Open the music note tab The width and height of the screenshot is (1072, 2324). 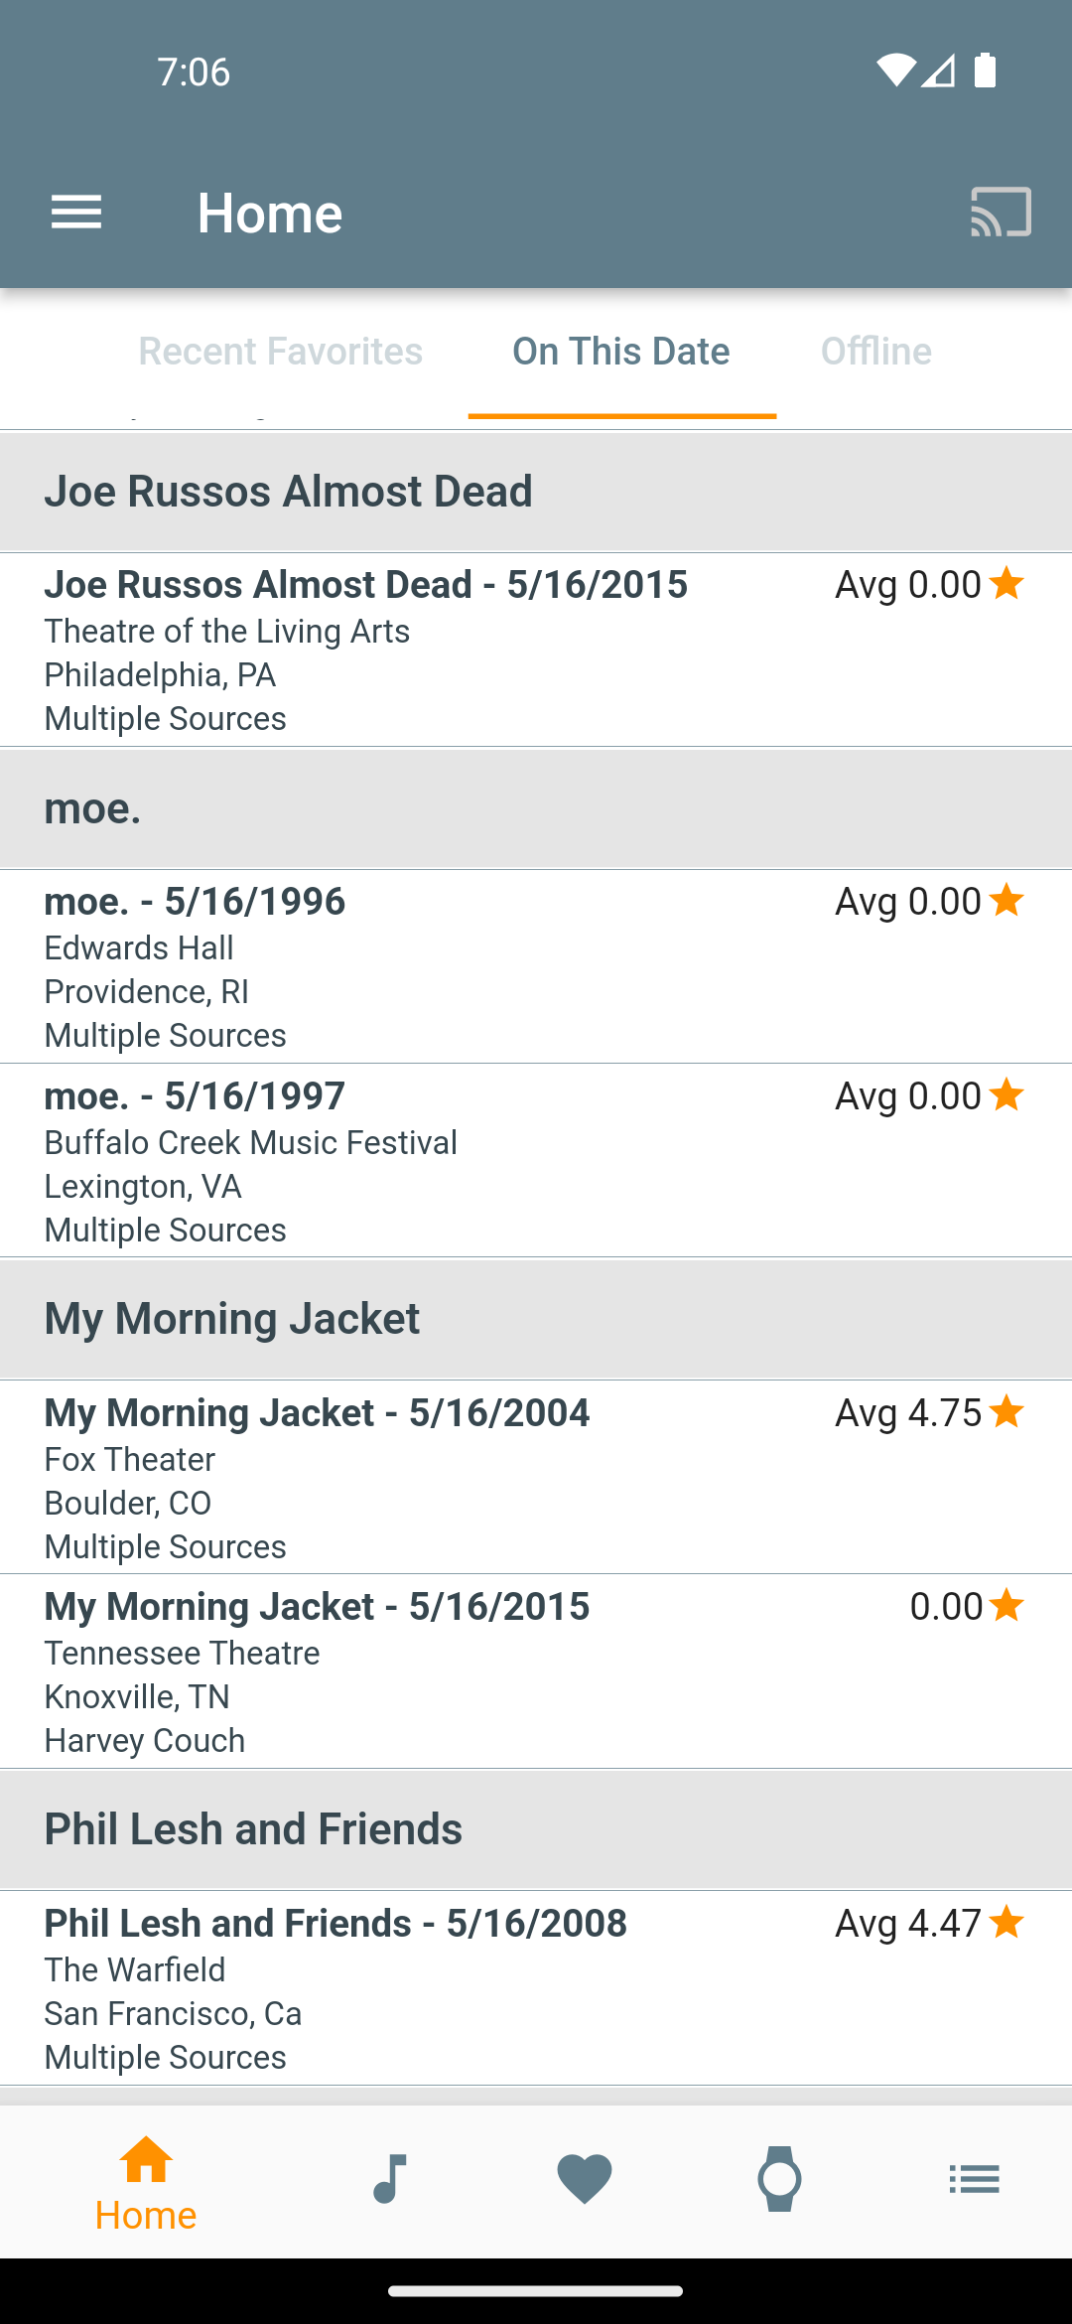pos(390,2179)
